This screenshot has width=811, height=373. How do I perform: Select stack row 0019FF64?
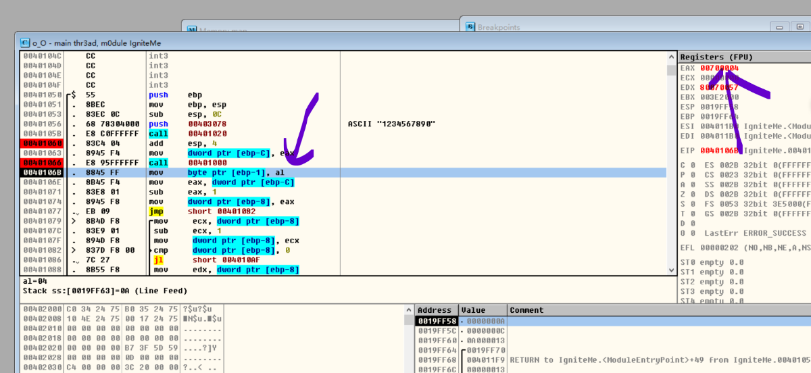point(613,350)
